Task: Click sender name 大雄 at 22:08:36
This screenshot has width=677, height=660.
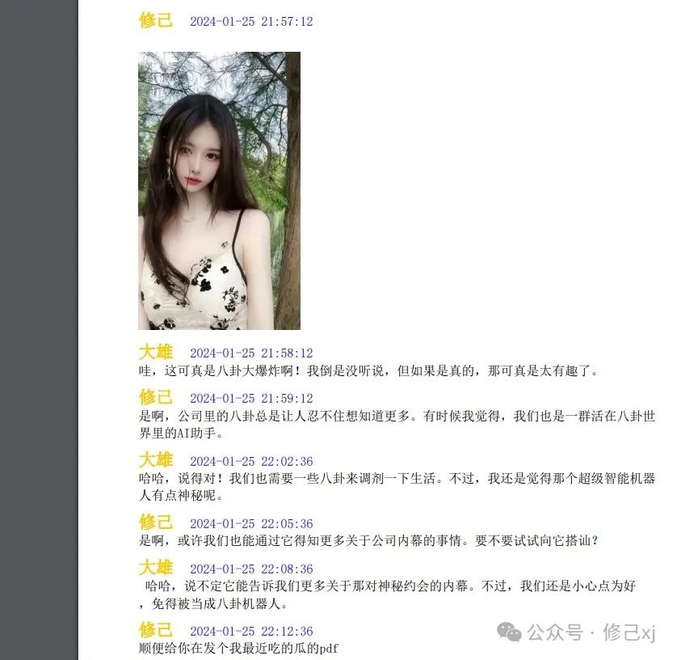Action: pyautogui.click(x=155, y=568)
